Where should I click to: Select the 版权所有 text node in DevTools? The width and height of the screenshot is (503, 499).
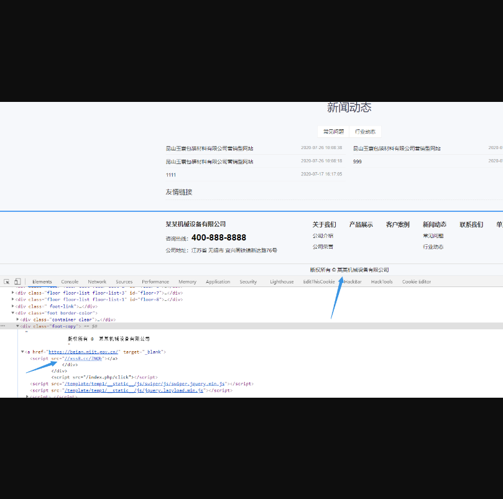[x=109, y=339]
